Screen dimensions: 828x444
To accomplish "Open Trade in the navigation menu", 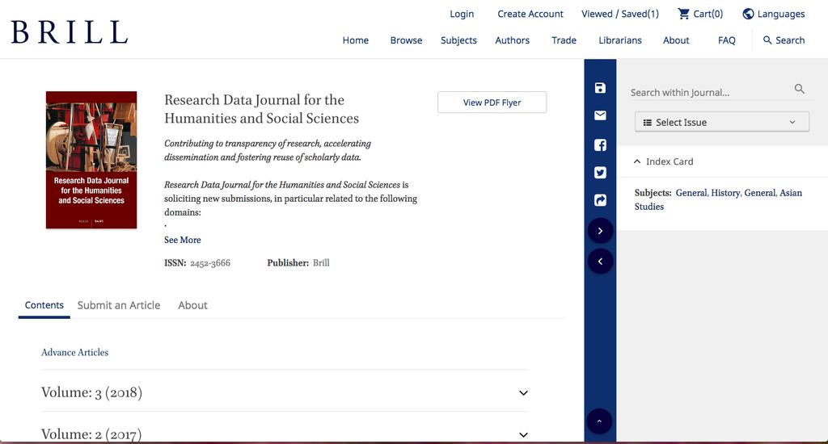I will coord(564,40).
